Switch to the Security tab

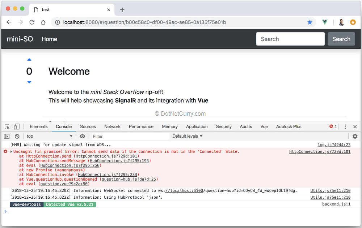tap(224, 126)
